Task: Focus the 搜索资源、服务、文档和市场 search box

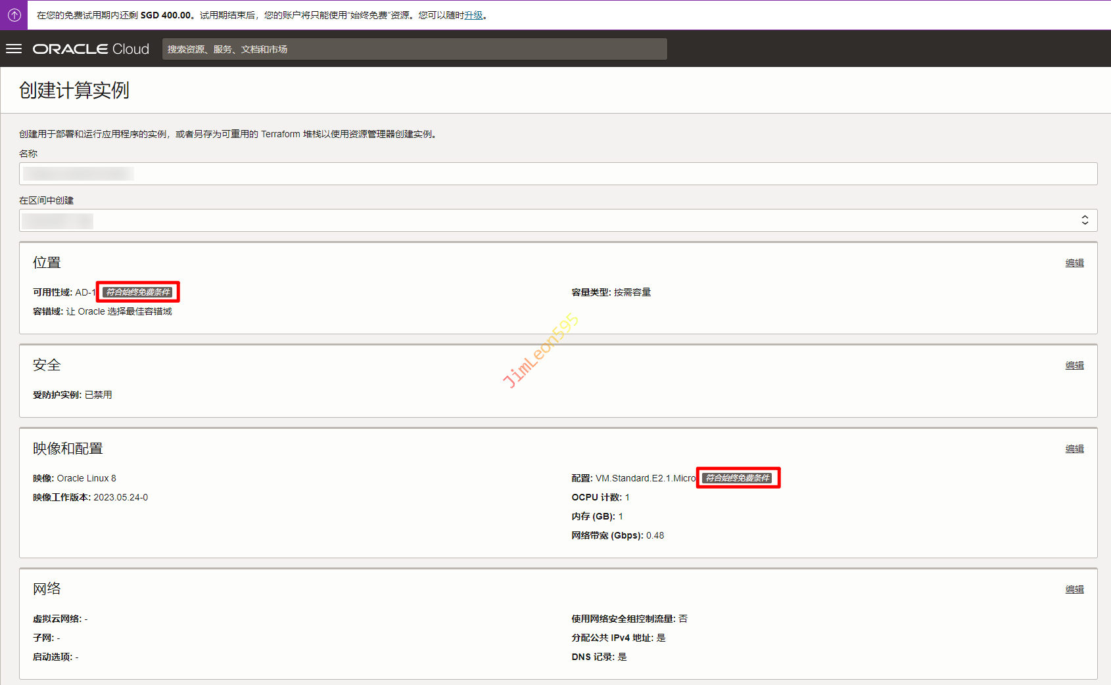Action: tap(414, 49)
